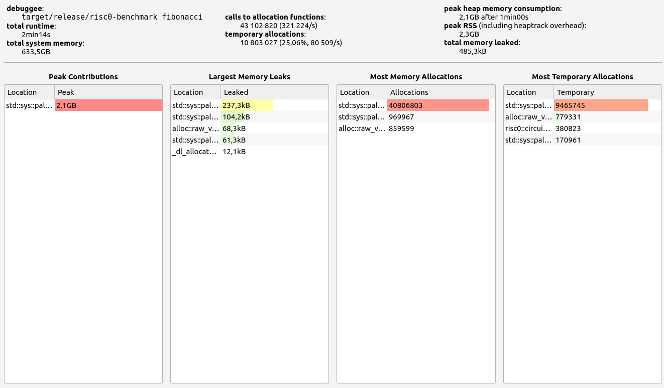Viewport: 664px width, 388px height.
Task: Pick the alloc::raw_v… row with 859599 allocations
Action: tap(415, 128)
